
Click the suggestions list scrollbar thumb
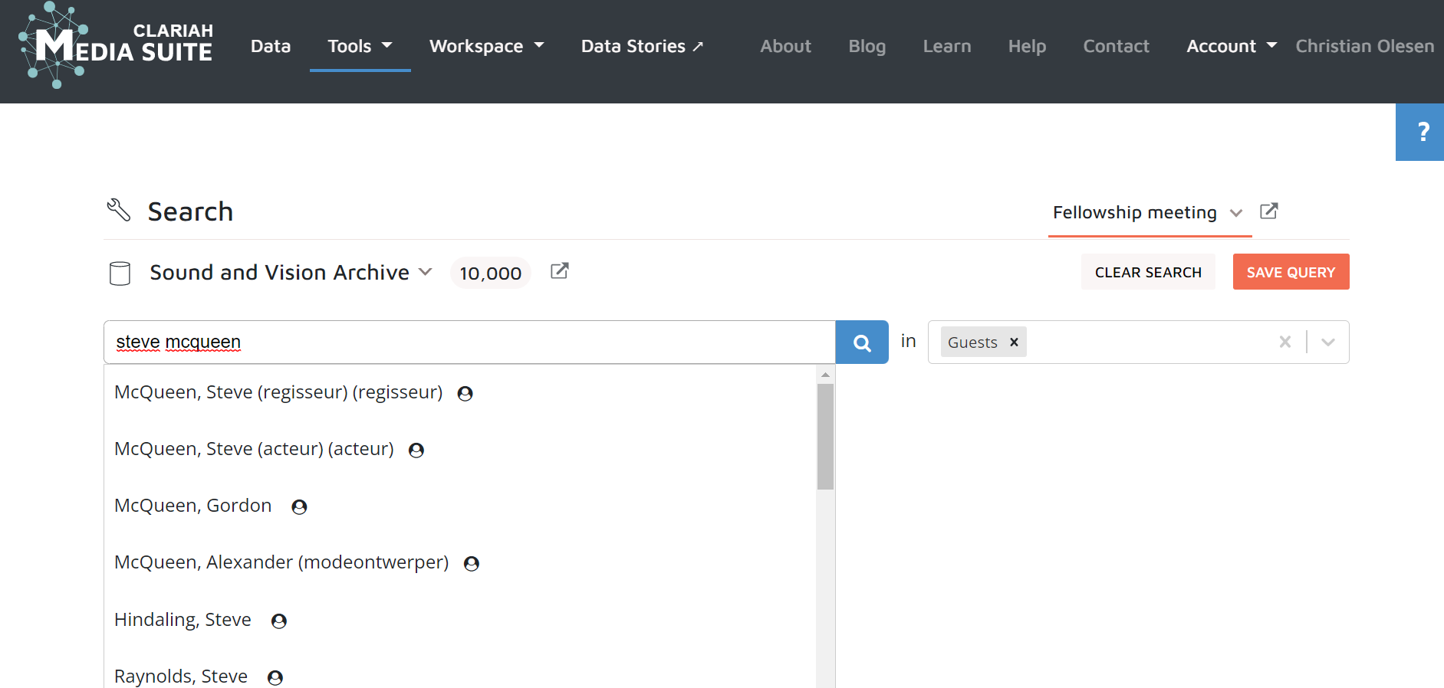pos(825,436)
